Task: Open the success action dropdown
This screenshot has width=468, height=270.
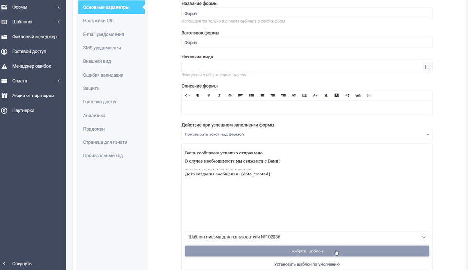Action: tap(307, 135)
